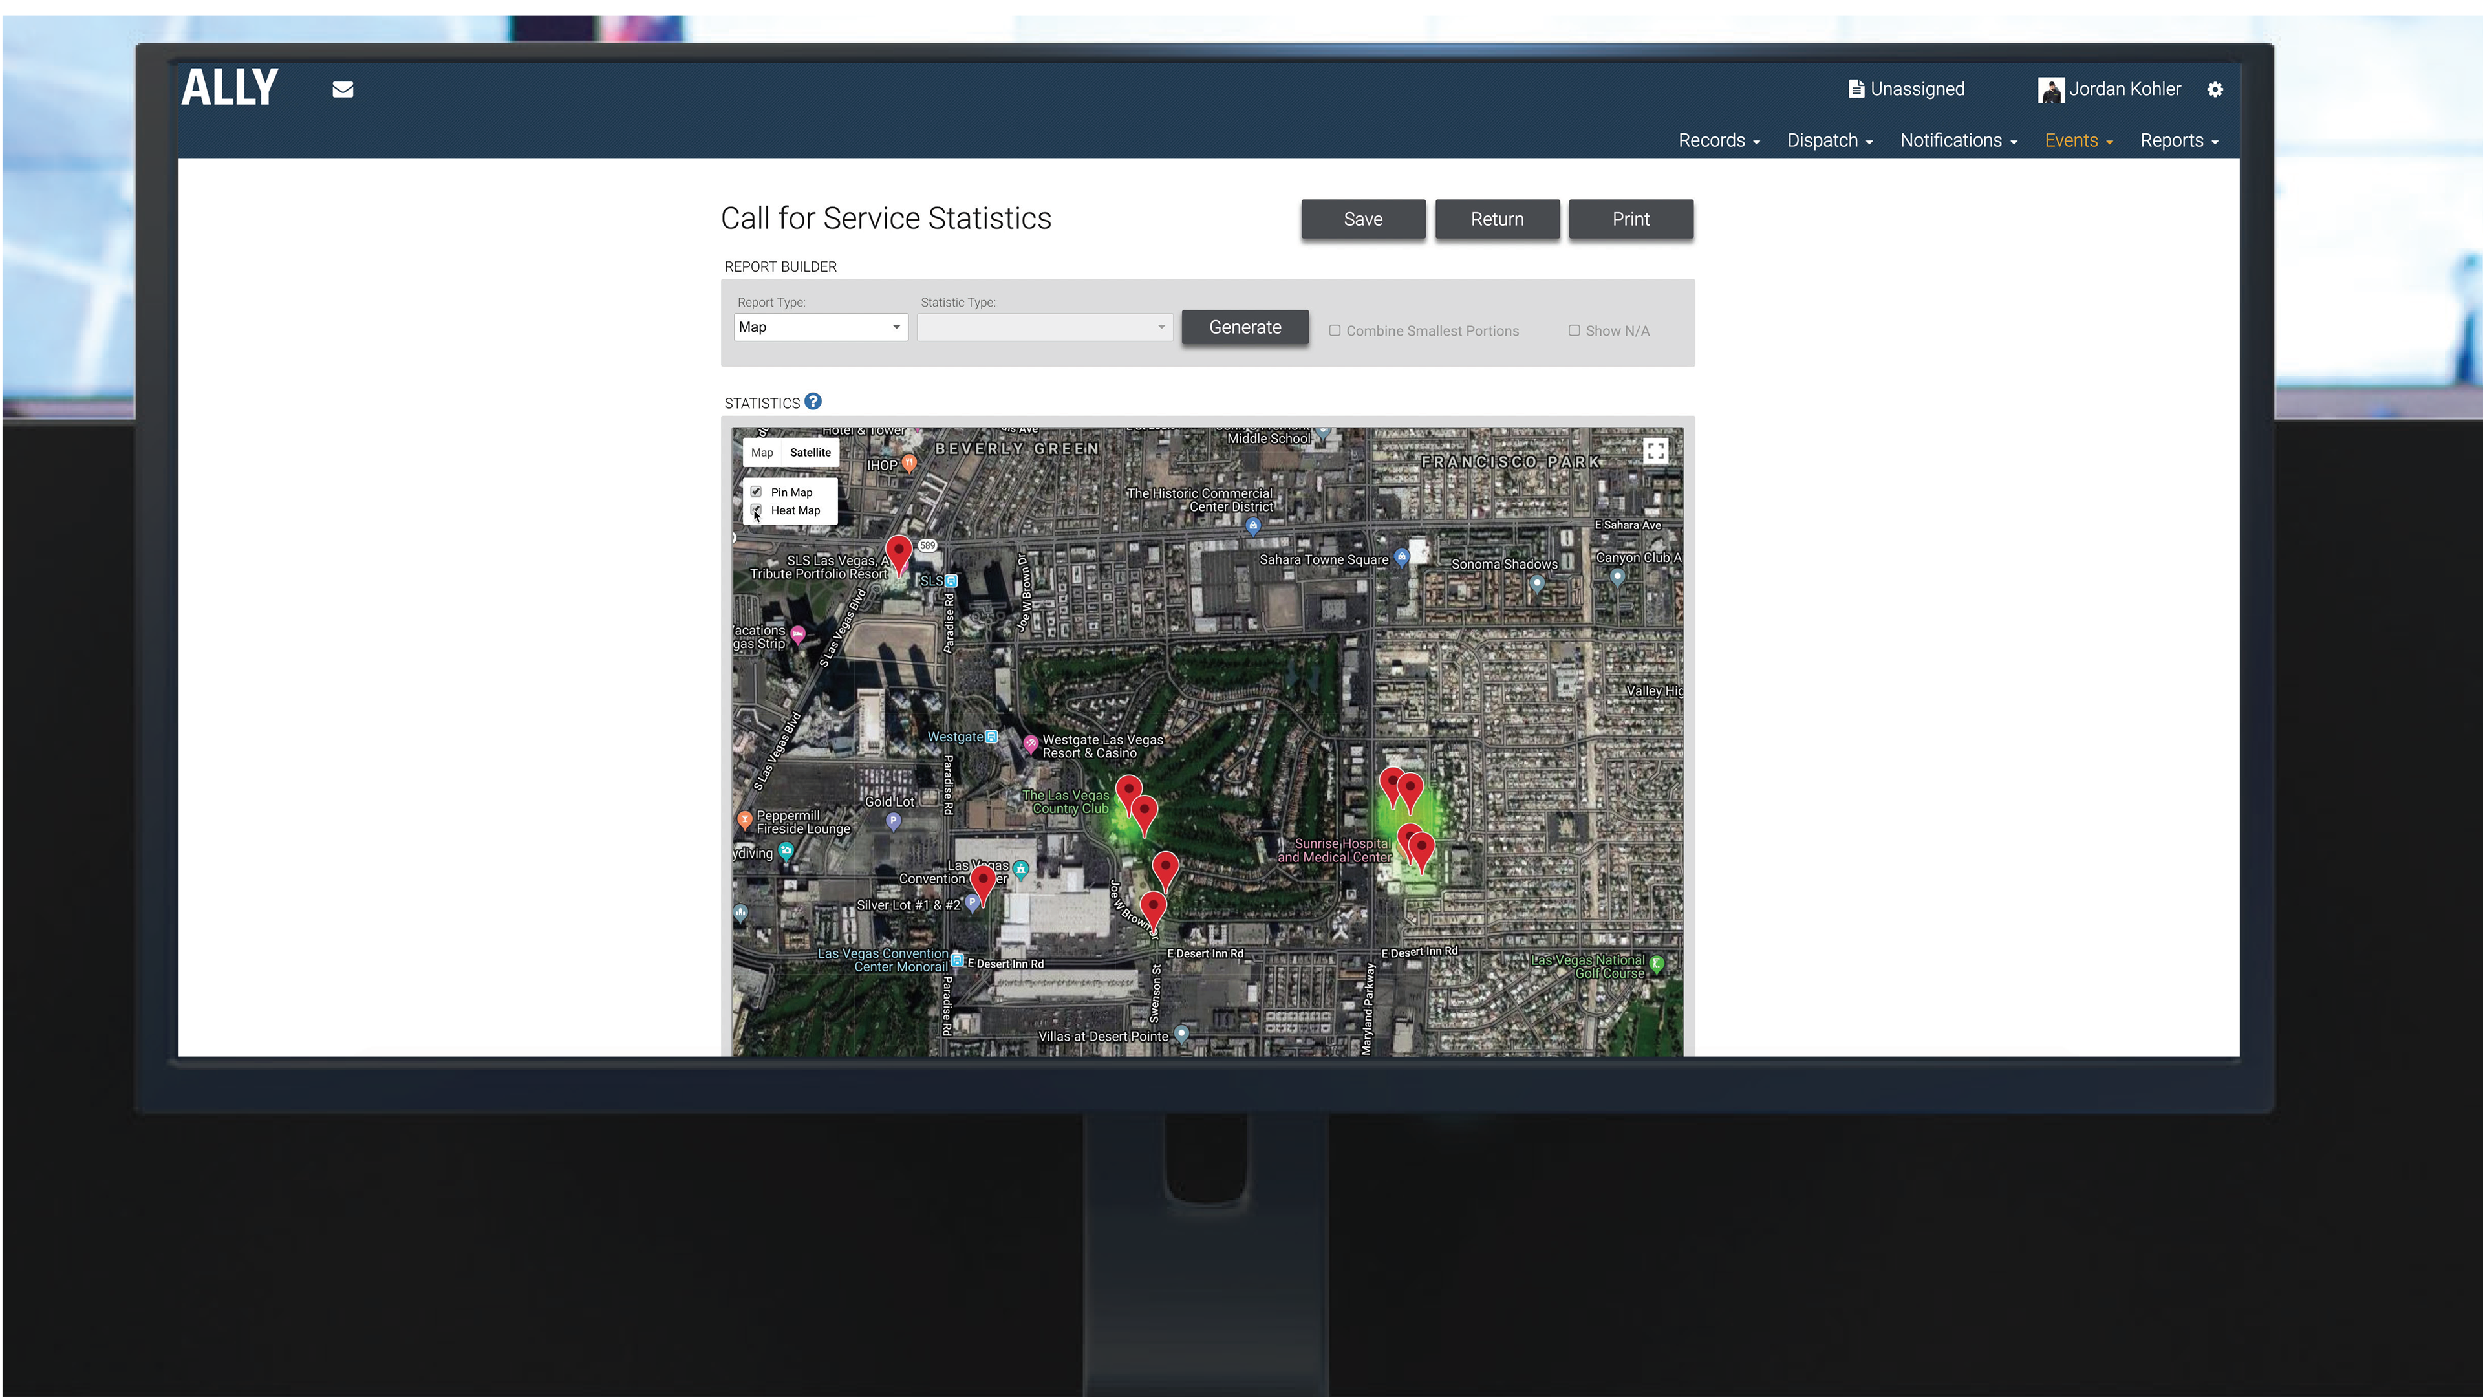Expand the Events menu
This screenshot has height=1397, width=2483.
pyautogui.click(x=2078, y=141)
